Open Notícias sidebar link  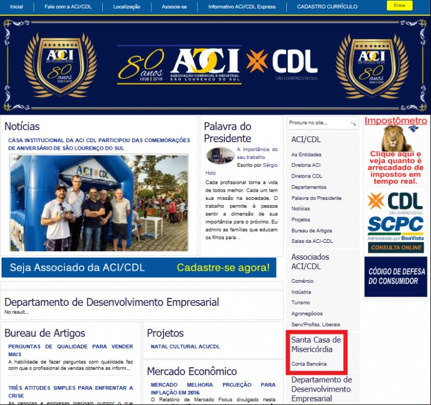point(300,208)
